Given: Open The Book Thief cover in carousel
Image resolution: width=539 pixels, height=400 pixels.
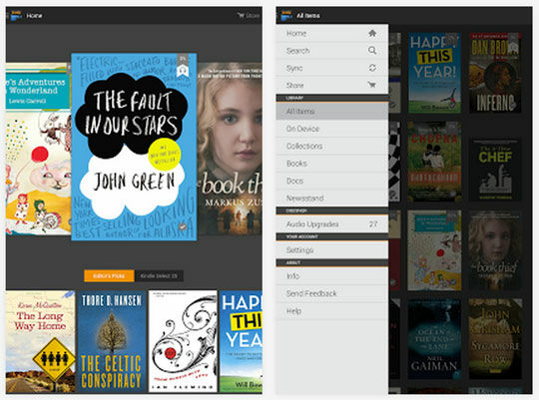Looking at the screenshot, I should coord(230,149).
